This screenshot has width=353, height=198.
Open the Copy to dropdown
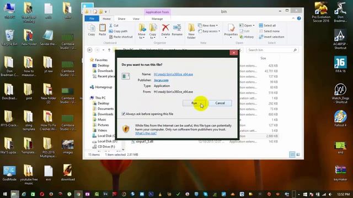click(153, 31)
